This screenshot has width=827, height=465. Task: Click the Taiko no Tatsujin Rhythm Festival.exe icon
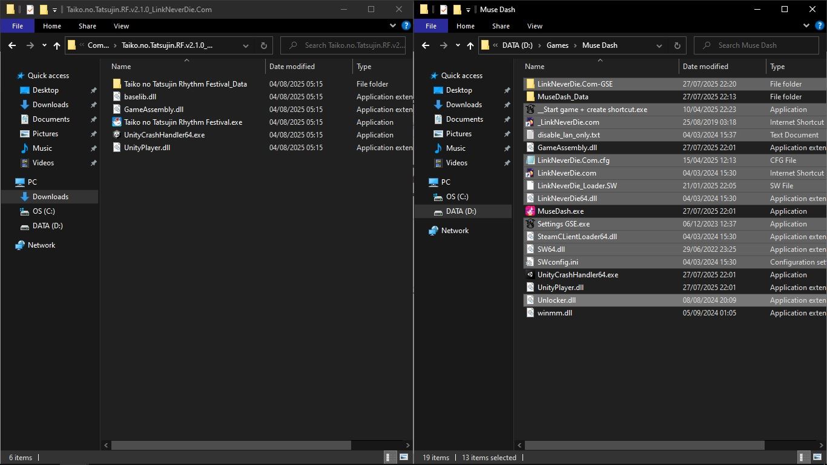[x=117, y=122]
